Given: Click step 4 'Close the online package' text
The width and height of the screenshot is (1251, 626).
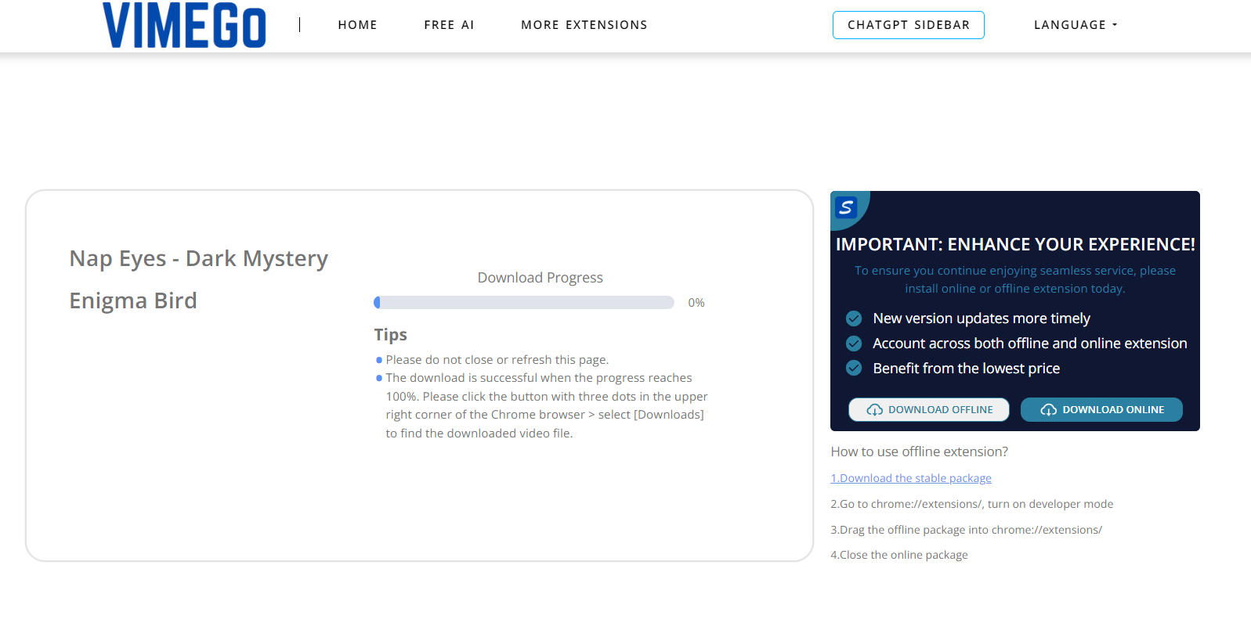Looking at the screenshot, I should click(x=899, y=556).
